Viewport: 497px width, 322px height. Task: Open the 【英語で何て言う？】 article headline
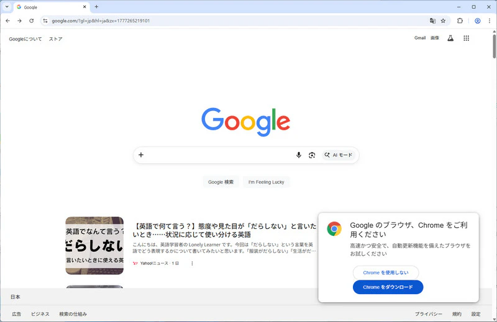pos(224,230)
